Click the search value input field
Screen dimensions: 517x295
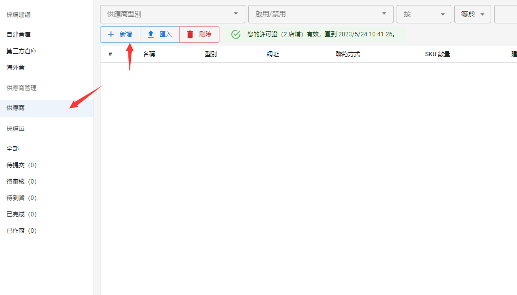pos(506,14)
